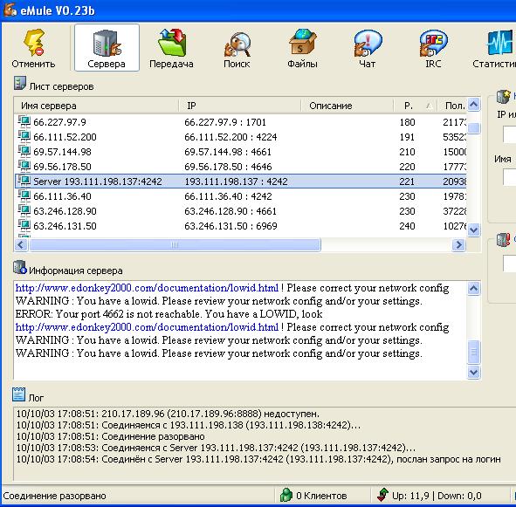The height and width of the screenshot is (507, 516).
Task: Click the server-with-exclamation icon on right panel
Action: (x=504, y=239)
